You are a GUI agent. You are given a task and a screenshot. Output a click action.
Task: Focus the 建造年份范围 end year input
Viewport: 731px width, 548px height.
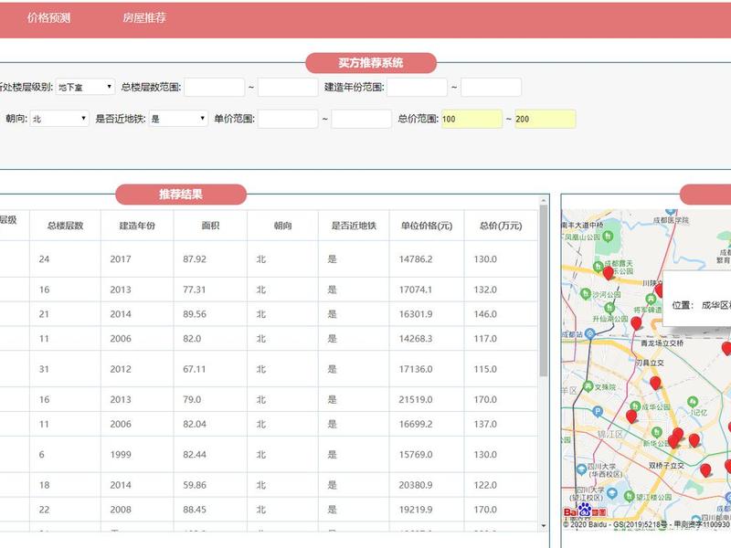coord(491,87)
